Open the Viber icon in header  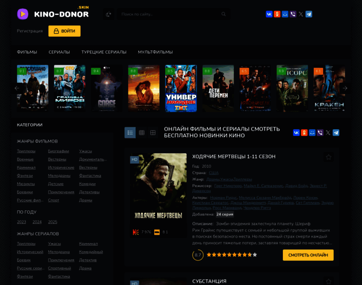293,14
